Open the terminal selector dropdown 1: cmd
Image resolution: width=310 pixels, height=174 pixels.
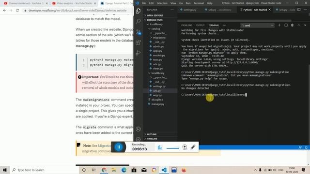257,25
